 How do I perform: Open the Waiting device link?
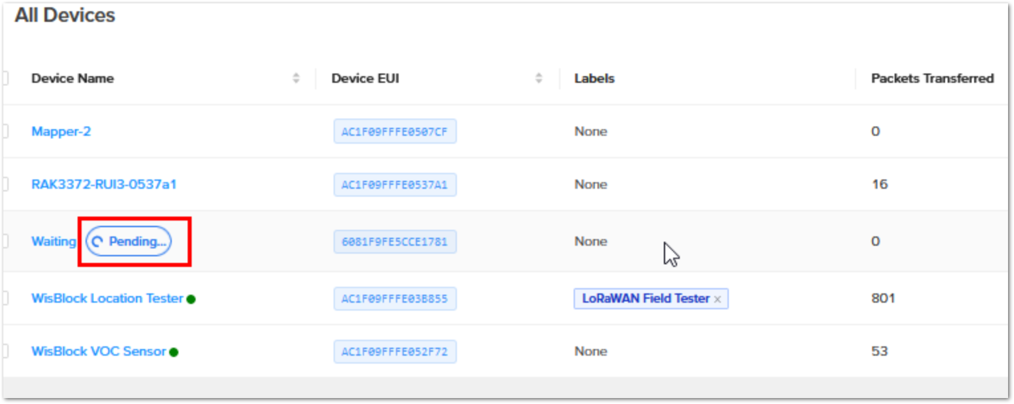(x=54, y=242)
